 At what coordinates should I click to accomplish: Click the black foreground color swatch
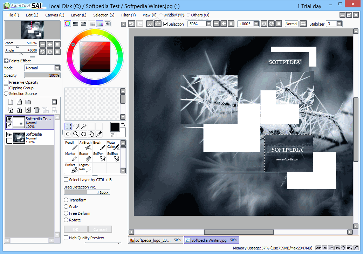[115, 127]
